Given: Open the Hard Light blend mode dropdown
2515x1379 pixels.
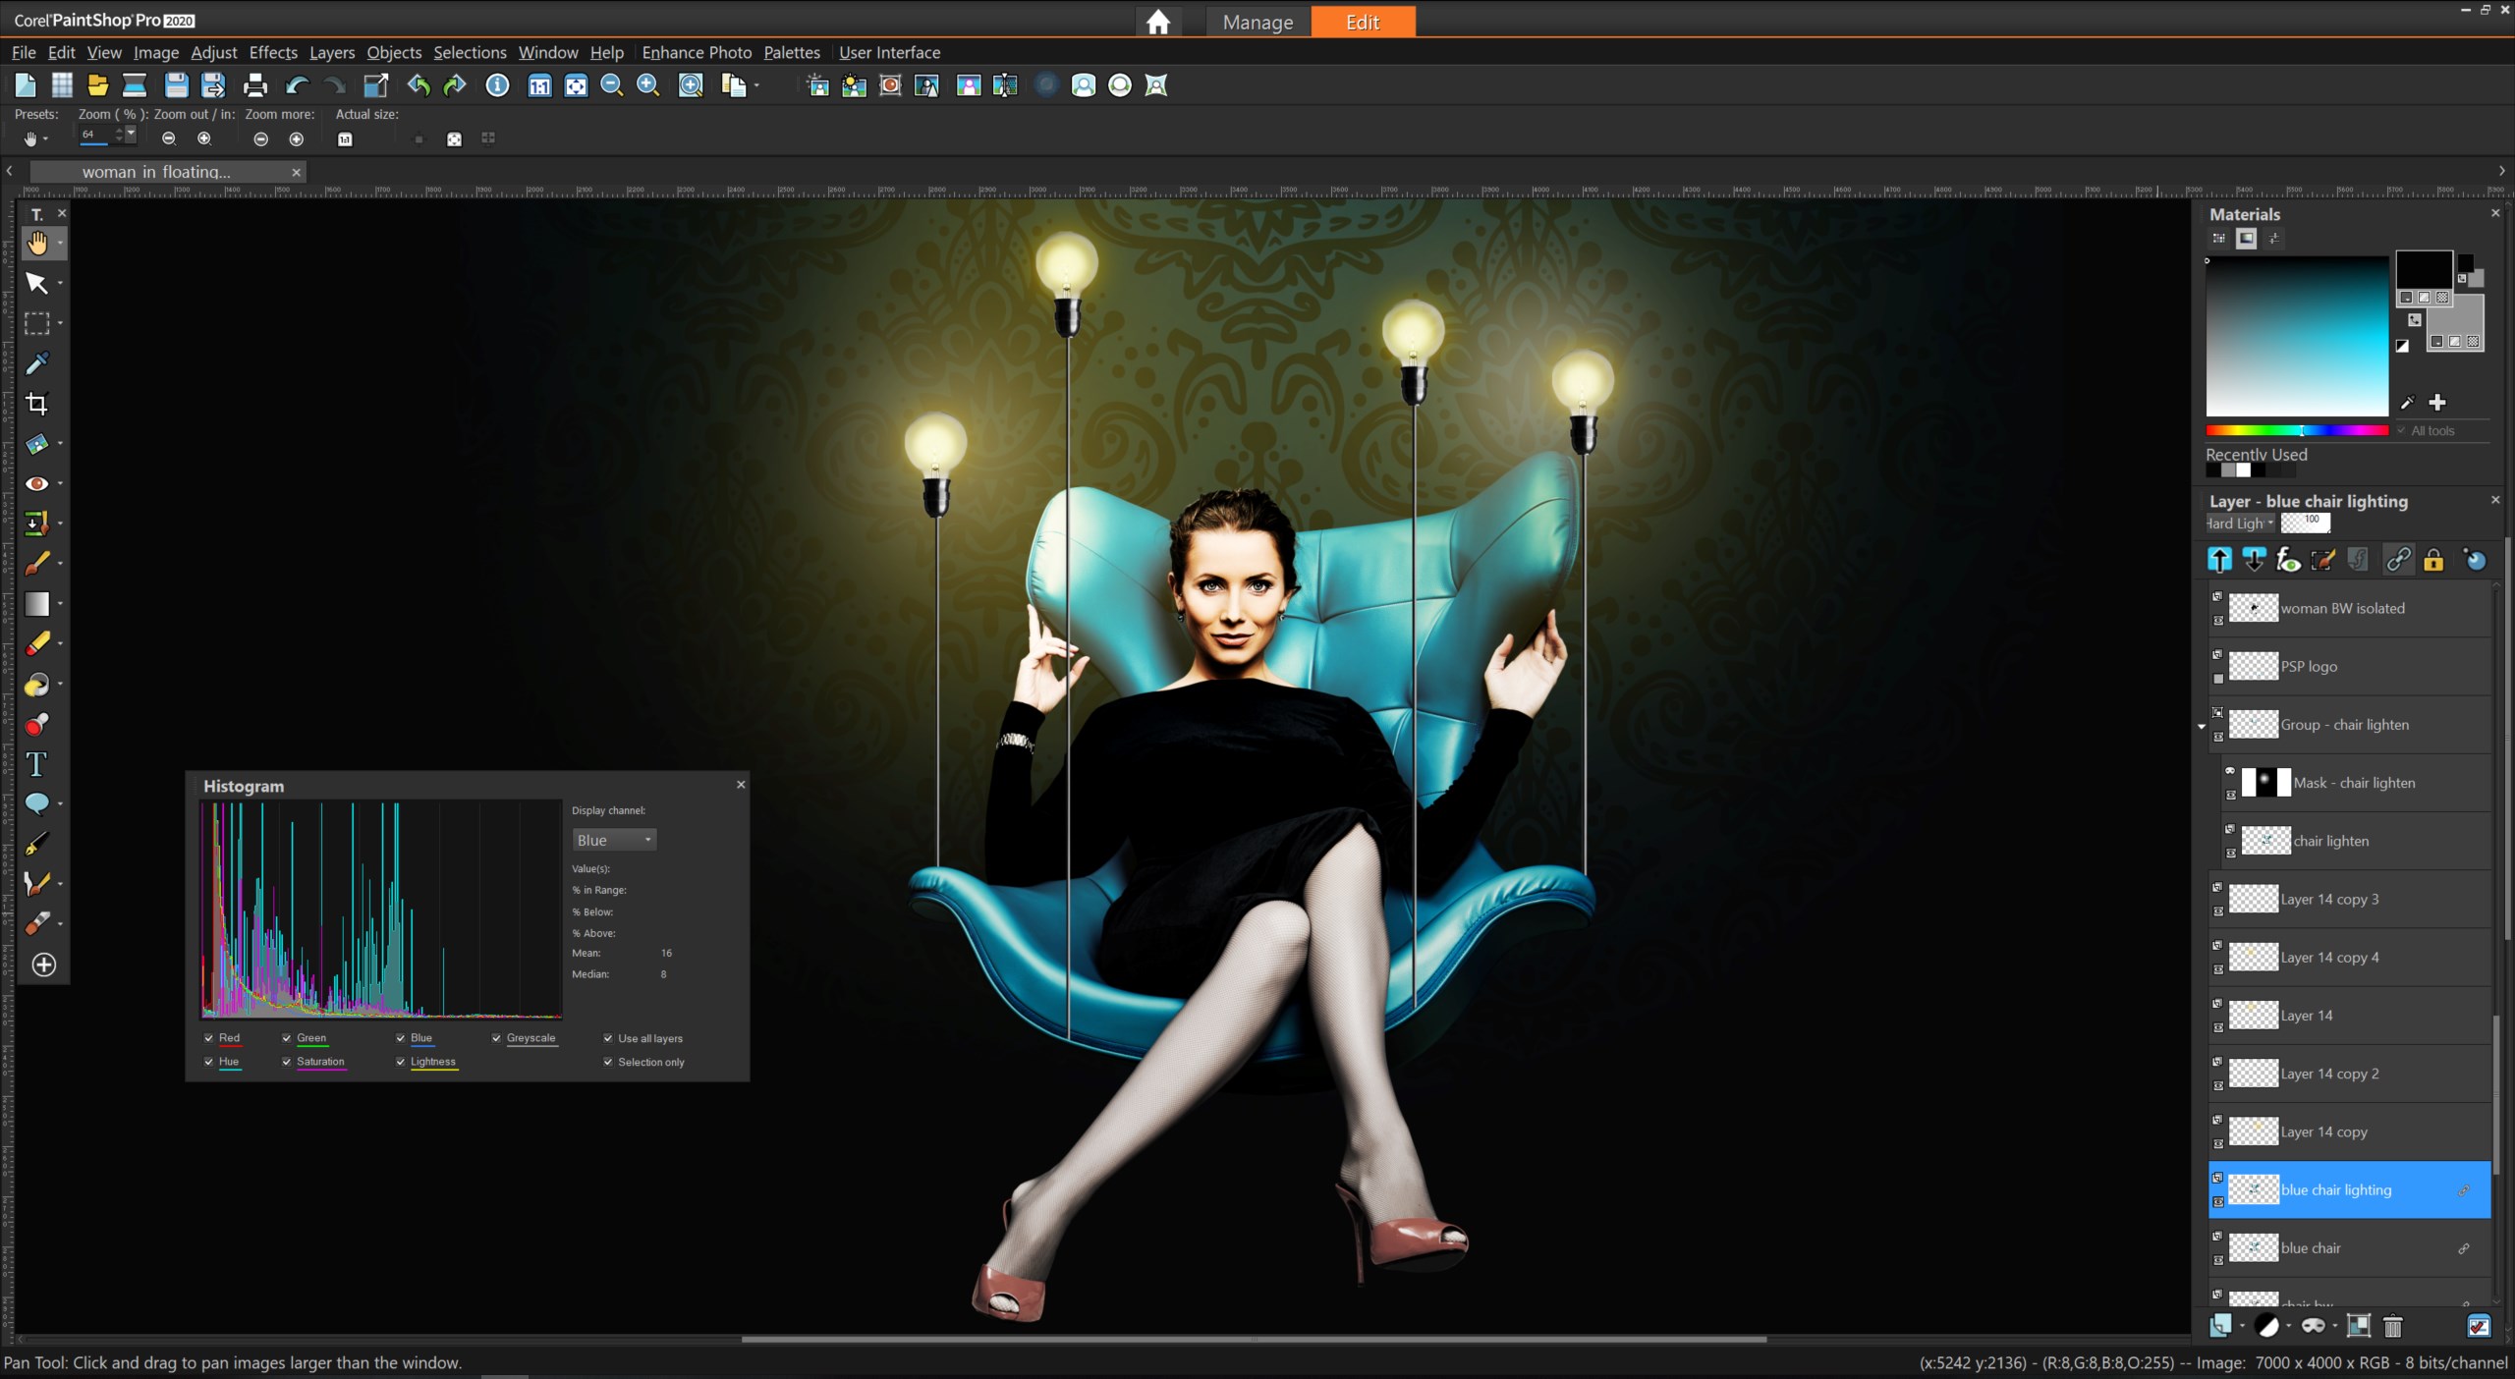Looking at the screenshot, I should coord(2241,524).
